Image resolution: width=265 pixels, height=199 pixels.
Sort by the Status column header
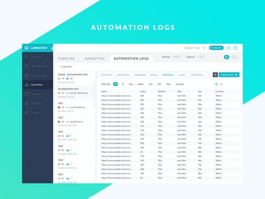click(x=143, y=92)
